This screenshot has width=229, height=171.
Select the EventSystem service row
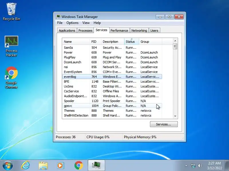tap(112, 72)
